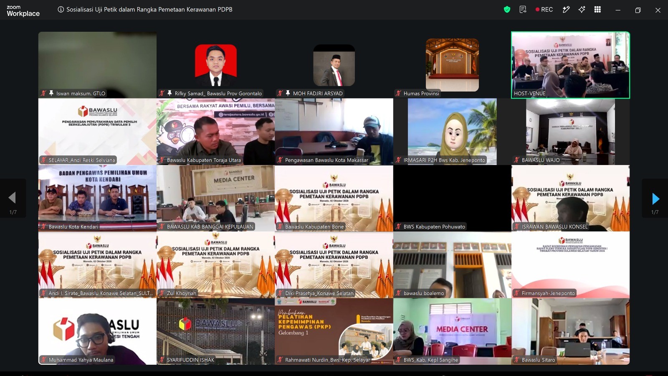This screenshot has width=668, height=376.
Task: Select the Bawaslu Kabupaten Toraja Utara tile
Action: coord(215,132)
